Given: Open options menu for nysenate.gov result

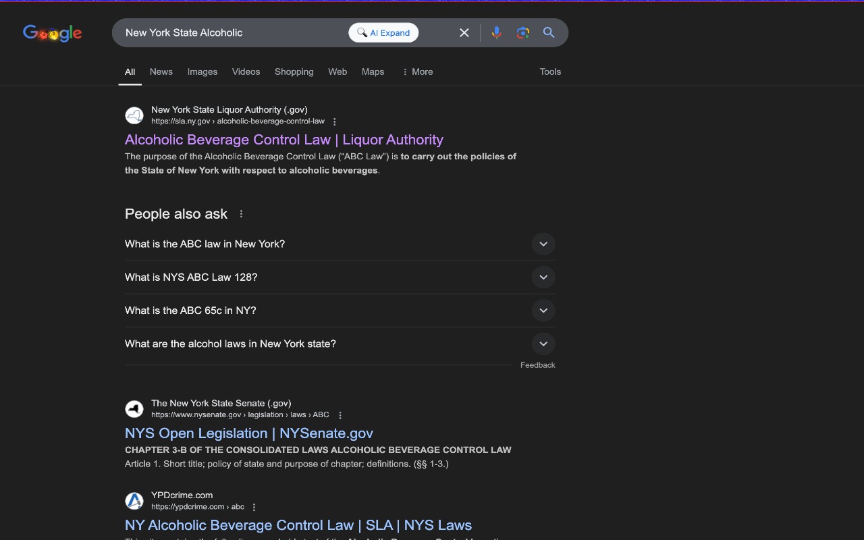Looking at the screenshot, I should click(x=340, y=415).
